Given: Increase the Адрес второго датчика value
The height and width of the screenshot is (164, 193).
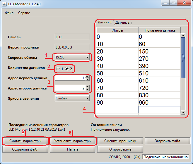Looking at the screenshot, I should click(x=87, y=87).
